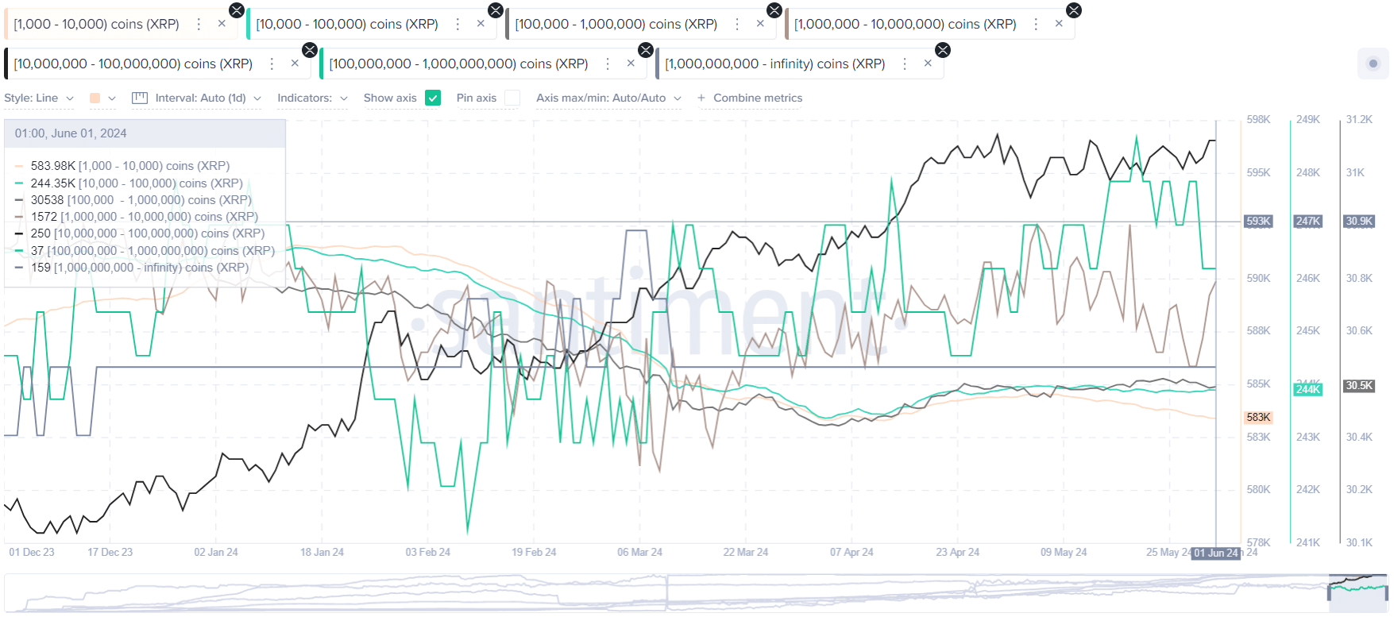1394x617 pixels.
Task: Click black circled X above [1,000,000,000 - infinity) chip
Action: click(x=943, y=50)
